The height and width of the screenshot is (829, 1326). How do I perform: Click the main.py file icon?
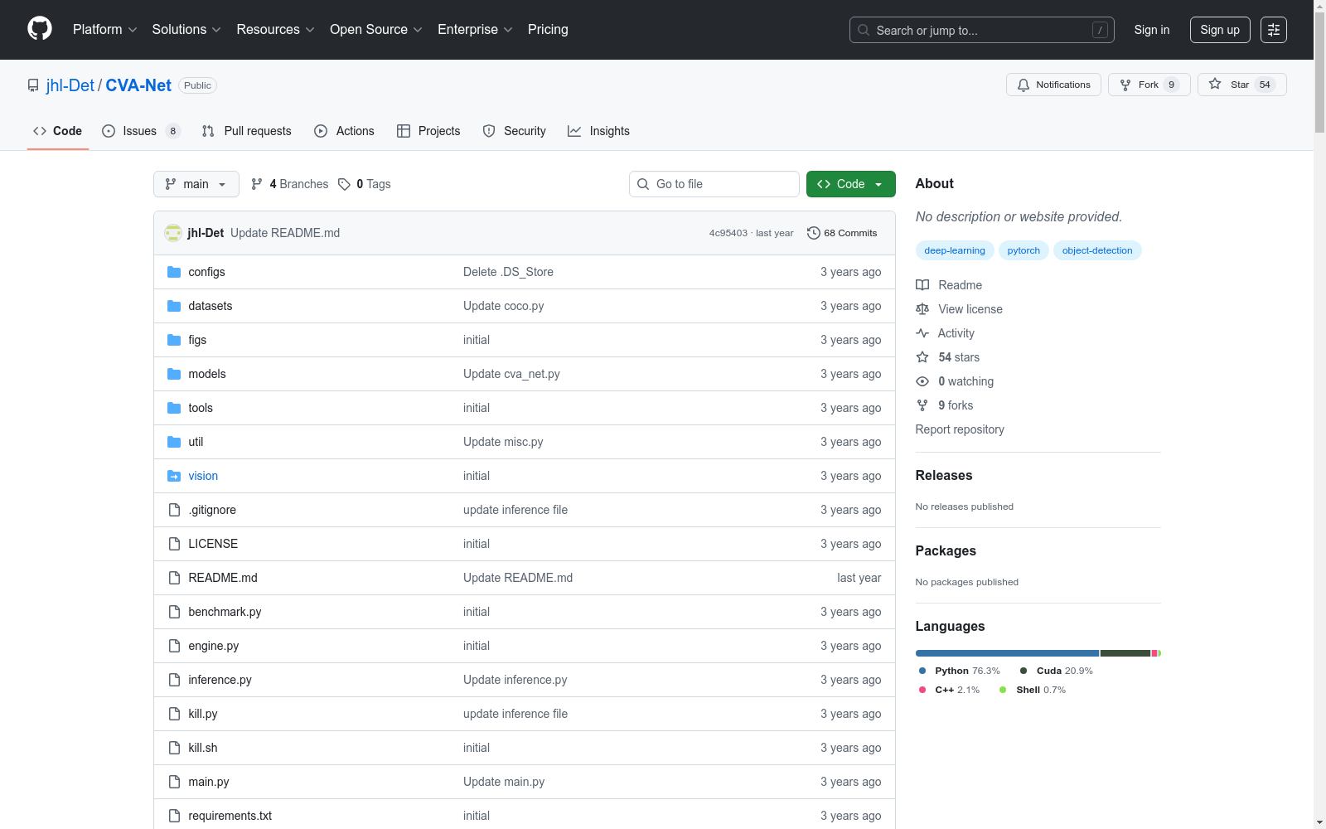pyautogui.click(x=174, y=782)
